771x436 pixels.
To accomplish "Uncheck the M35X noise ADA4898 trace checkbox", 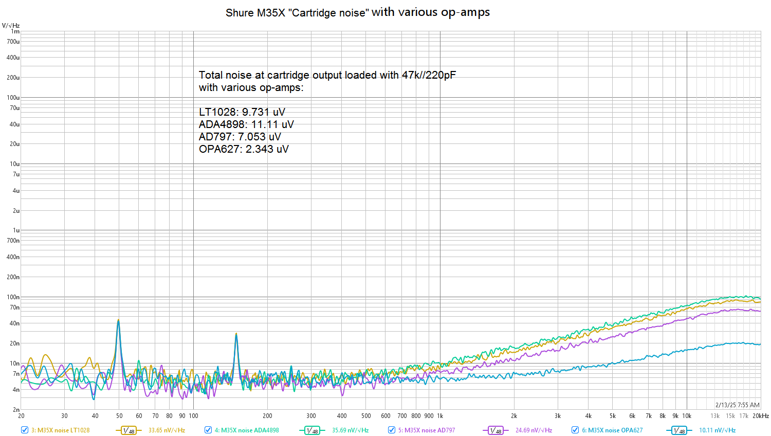I will click(208, 430).
